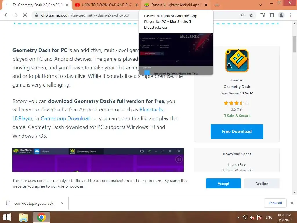Bookmark this tab with the star
The image size is (297, 223).
click(251, 15)
